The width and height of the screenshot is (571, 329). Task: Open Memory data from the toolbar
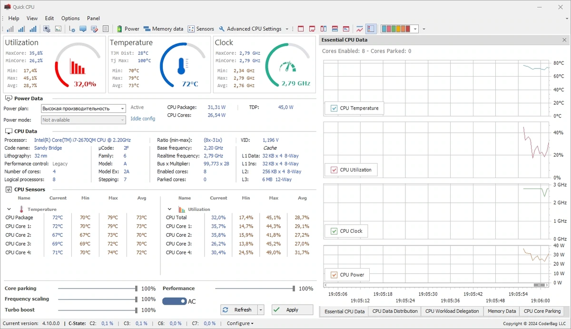coord(163,29)
